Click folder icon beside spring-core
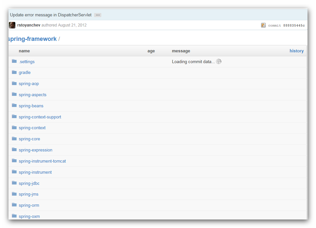The width and height of the screenshot is (316, 228). click(14, 138)
